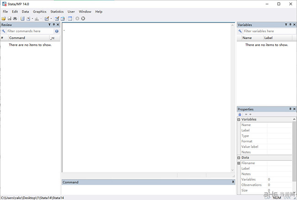Select the Type row in Properties
297x200 pixels.
tap(266, 136)
